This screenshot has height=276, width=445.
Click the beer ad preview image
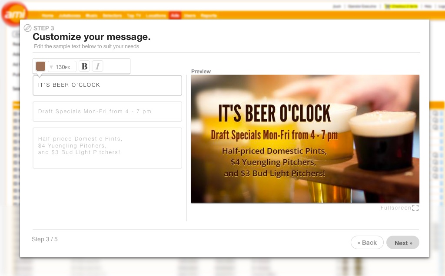[x=305, y=139]
